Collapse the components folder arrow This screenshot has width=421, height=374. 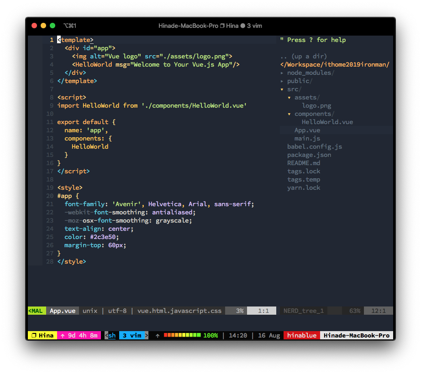[x=289, y=114]
